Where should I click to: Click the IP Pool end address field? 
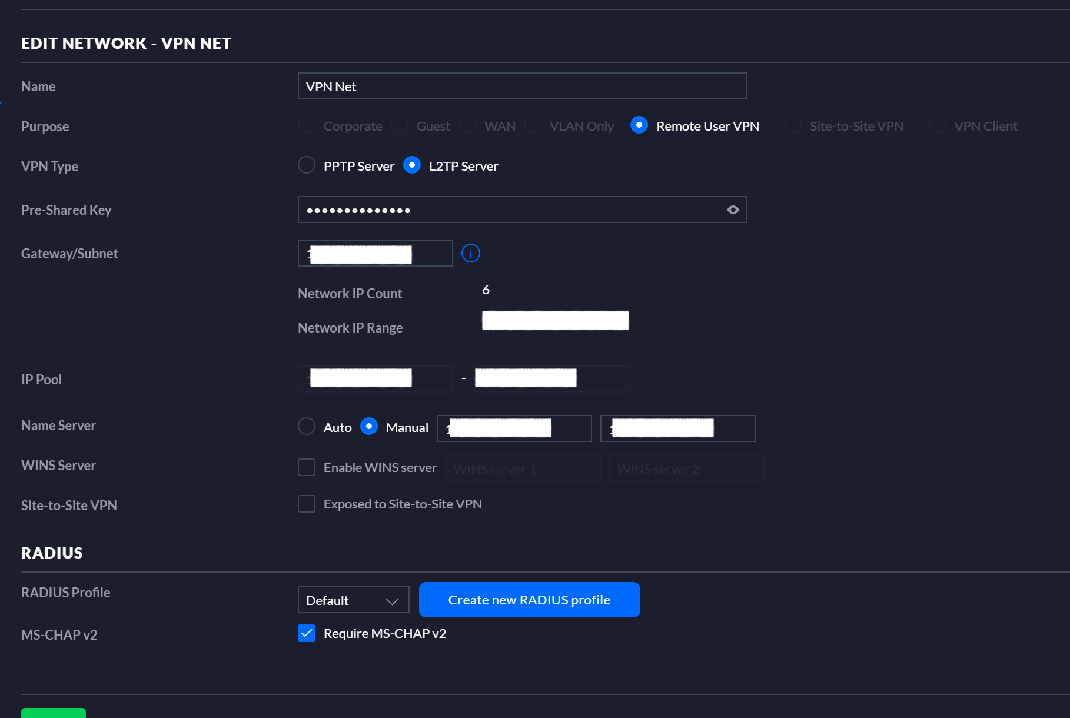(551, 379)
